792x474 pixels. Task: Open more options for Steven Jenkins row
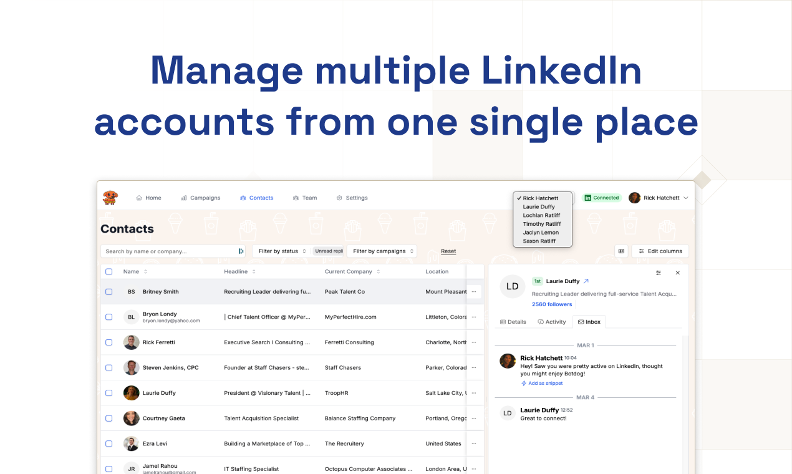coord(474,367)
